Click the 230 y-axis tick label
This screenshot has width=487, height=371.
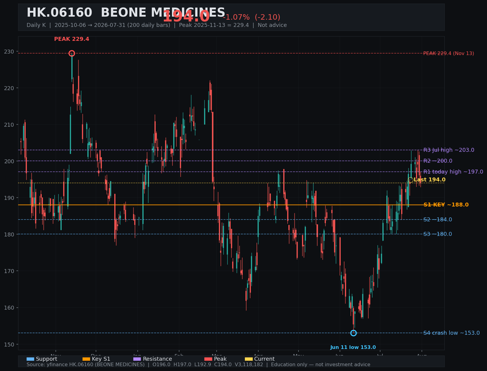pos(9,52)
